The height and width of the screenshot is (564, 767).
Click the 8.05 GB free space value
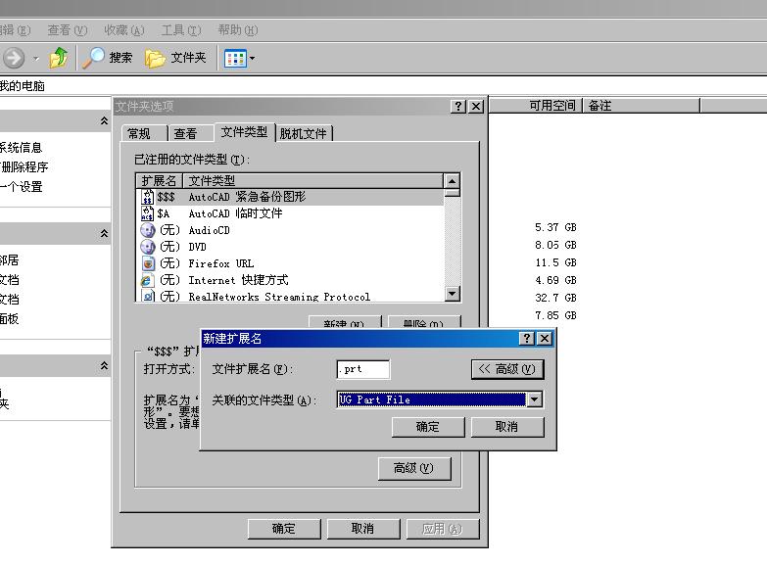pyautogui.click(x=555, y=245)
